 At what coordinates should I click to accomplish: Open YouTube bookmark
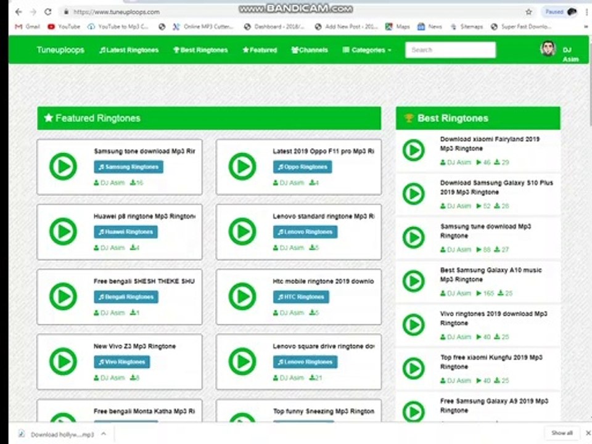[64, 27]
